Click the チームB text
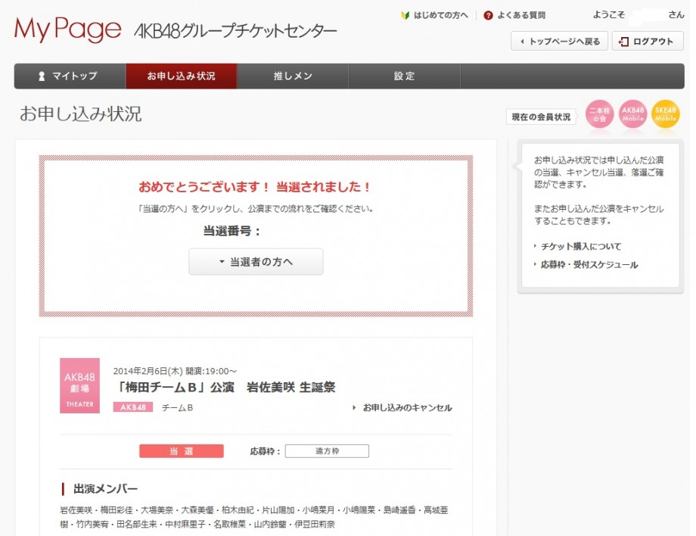 click(177, 407)
